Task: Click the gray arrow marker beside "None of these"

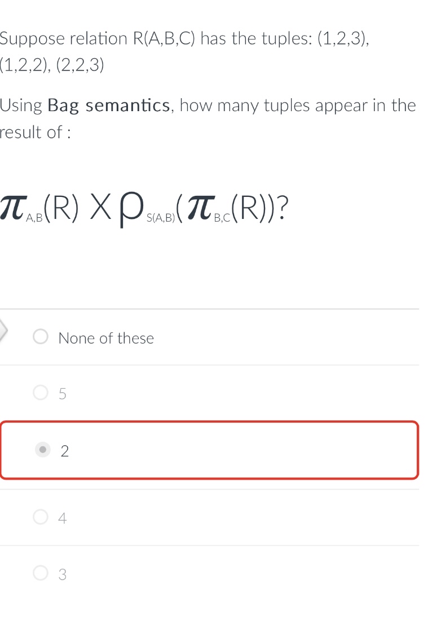Action: tap(3, 330)
